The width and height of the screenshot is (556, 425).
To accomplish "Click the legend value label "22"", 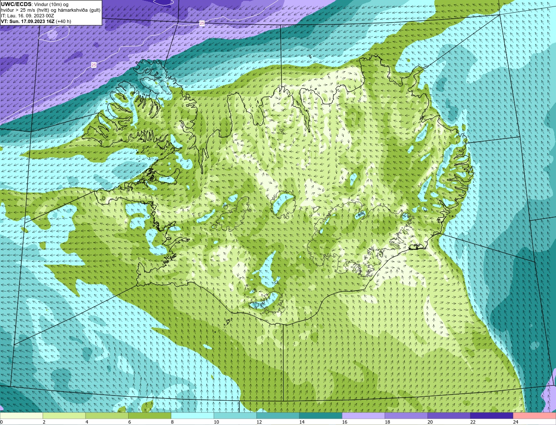I will (x=473, y=422).
